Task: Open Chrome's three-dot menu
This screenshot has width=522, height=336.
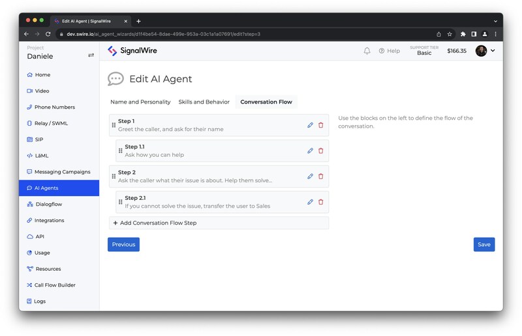Action: coord(495,34)
